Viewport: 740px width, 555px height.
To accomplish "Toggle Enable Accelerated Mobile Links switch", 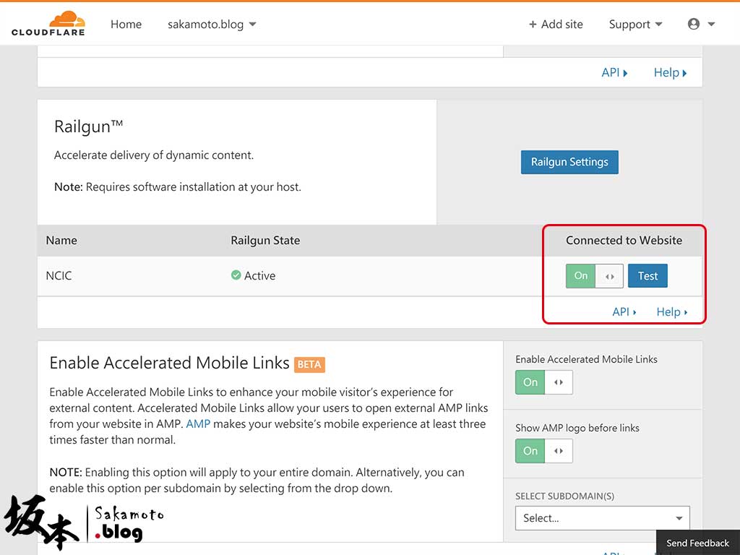I will click(x=543, y=382).
